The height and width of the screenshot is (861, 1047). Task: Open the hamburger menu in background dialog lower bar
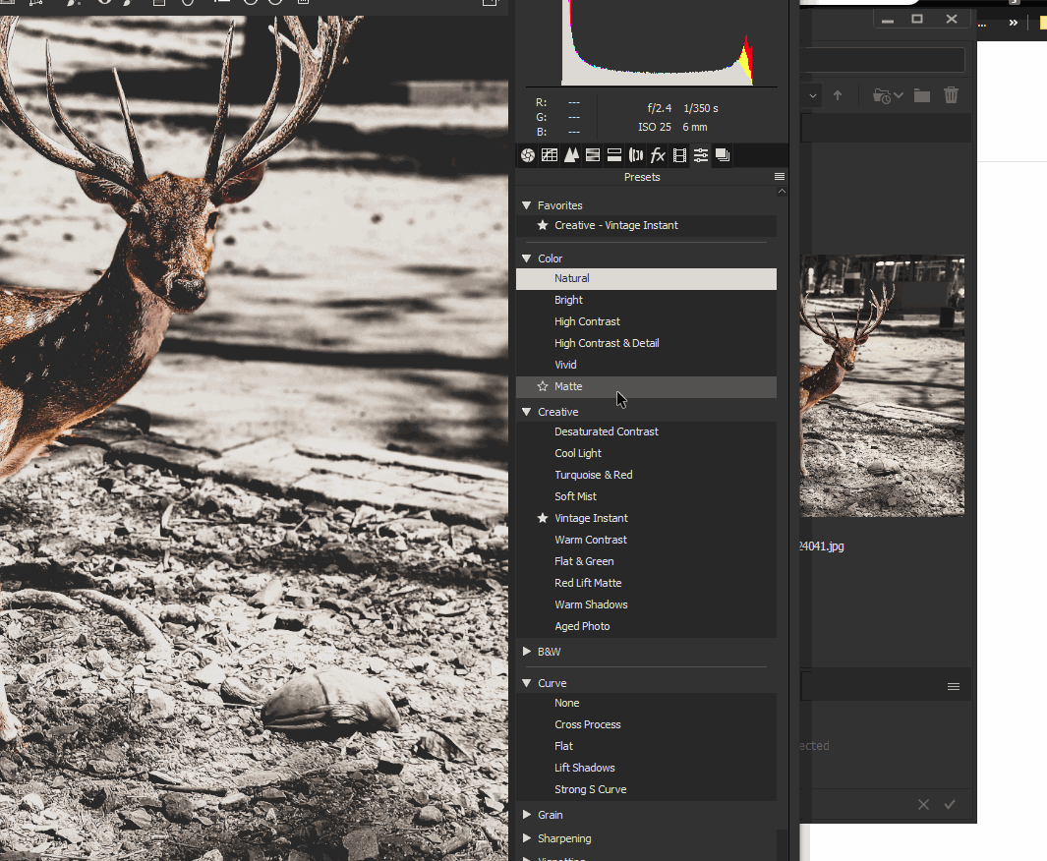point(954,687)
